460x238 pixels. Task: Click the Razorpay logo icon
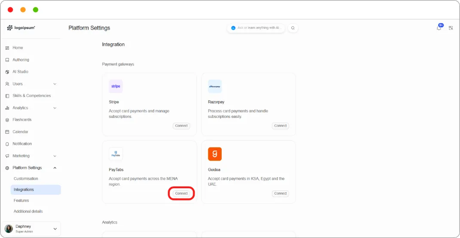click(215, 86)
